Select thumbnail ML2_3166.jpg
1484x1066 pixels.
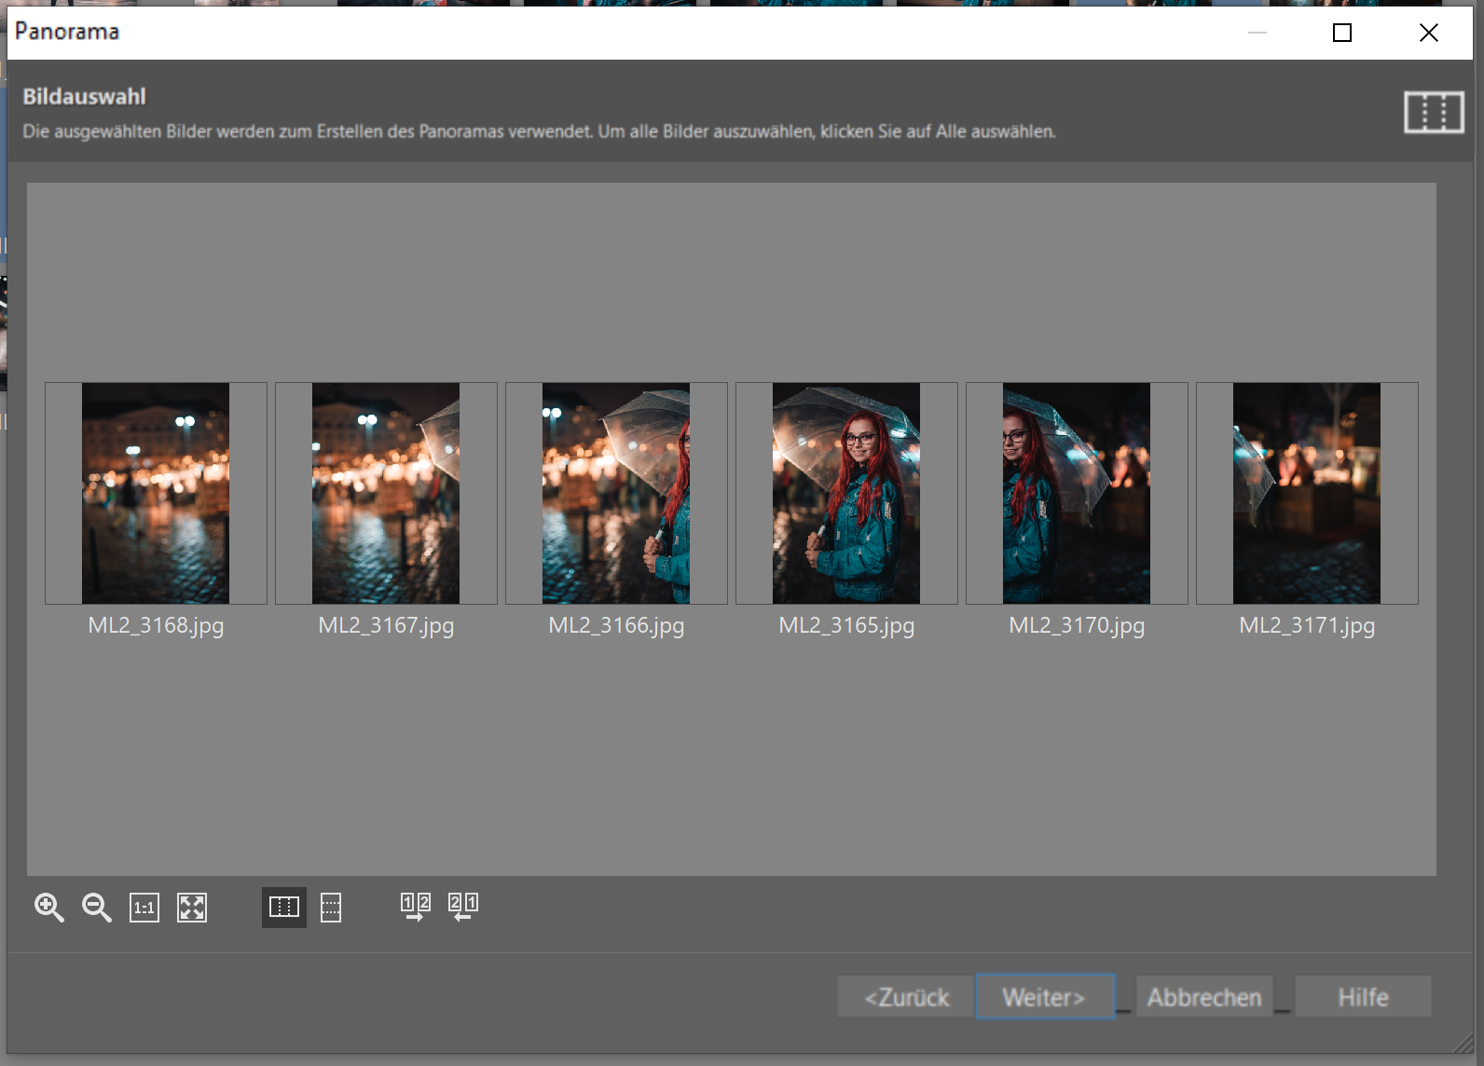pyautogui.click(x=616, y=493)
